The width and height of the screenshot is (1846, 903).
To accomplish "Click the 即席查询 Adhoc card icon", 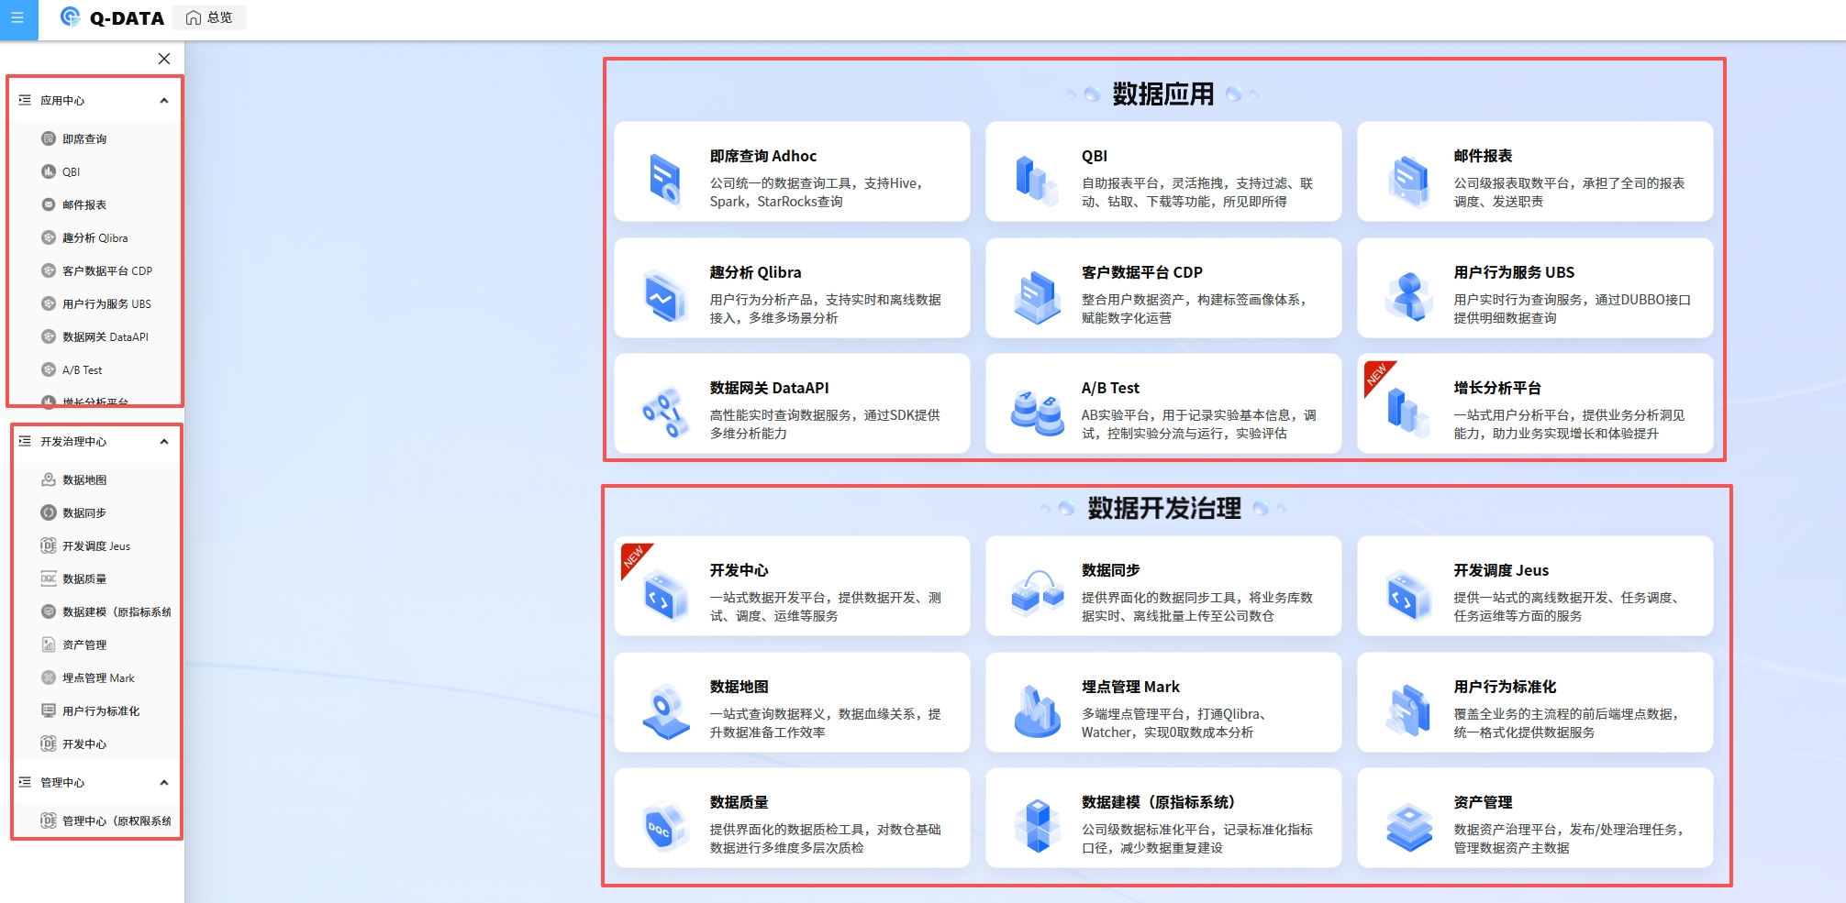I will pos(664,178).
